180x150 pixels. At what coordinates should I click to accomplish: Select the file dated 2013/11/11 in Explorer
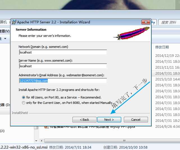[167, 68]
